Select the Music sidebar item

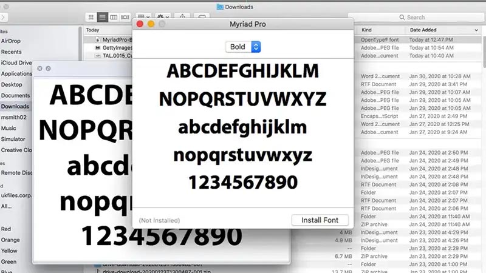9,128
